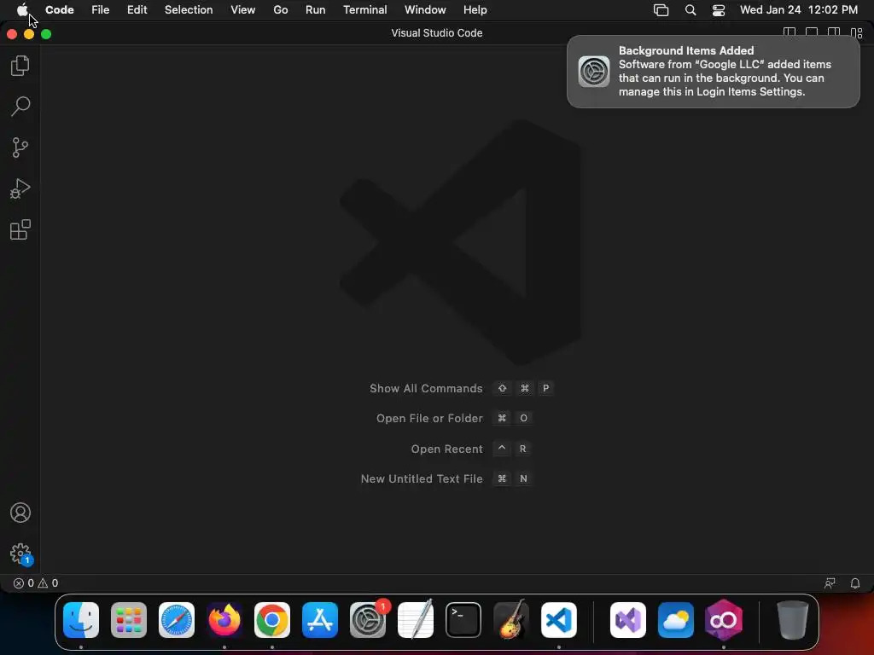874x655 pixels.
Task: Open Launchpad from the dock
Action: [x=129, y=620]
